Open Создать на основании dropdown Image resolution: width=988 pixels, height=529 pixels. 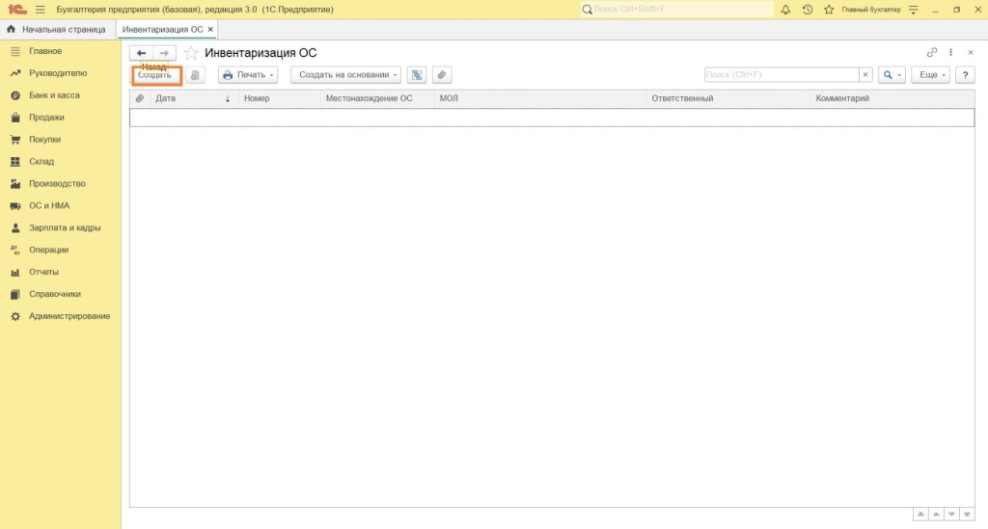coord(345,75)
